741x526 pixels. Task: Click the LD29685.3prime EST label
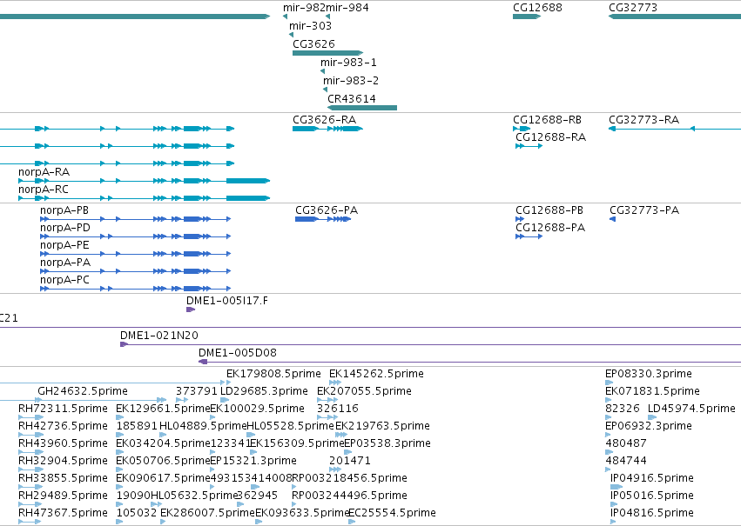[264, 391]
